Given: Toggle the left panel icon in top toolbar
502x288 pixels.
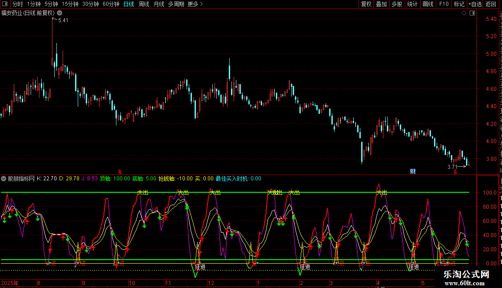Looking at the screenshot, I should click(x=5, y=4).
